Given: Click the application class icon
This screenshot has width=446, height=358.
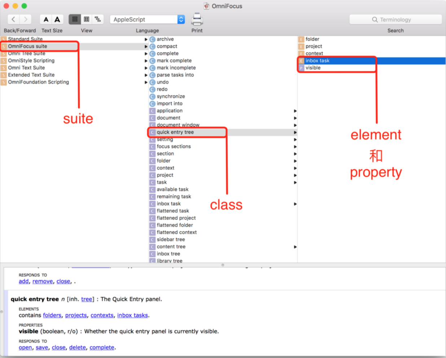Looking at the screenshot, I should pyautogui.click(x=152, y=111).
